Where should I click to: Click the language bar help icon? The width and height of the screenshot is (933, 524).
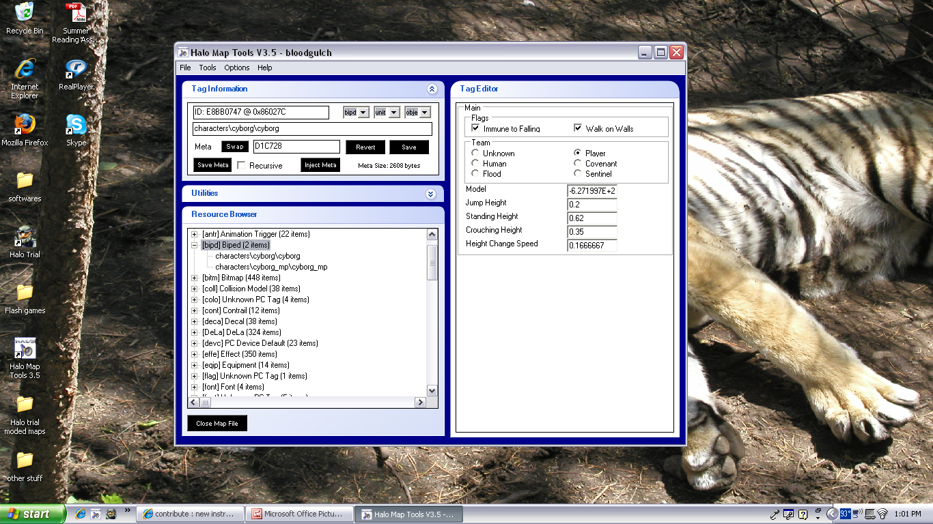coord(803,514)
